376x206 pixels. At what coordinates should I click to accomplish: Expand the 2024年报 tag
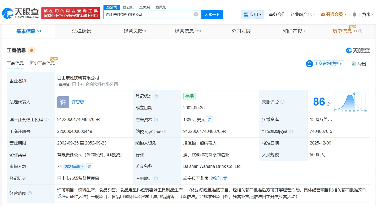74,167
